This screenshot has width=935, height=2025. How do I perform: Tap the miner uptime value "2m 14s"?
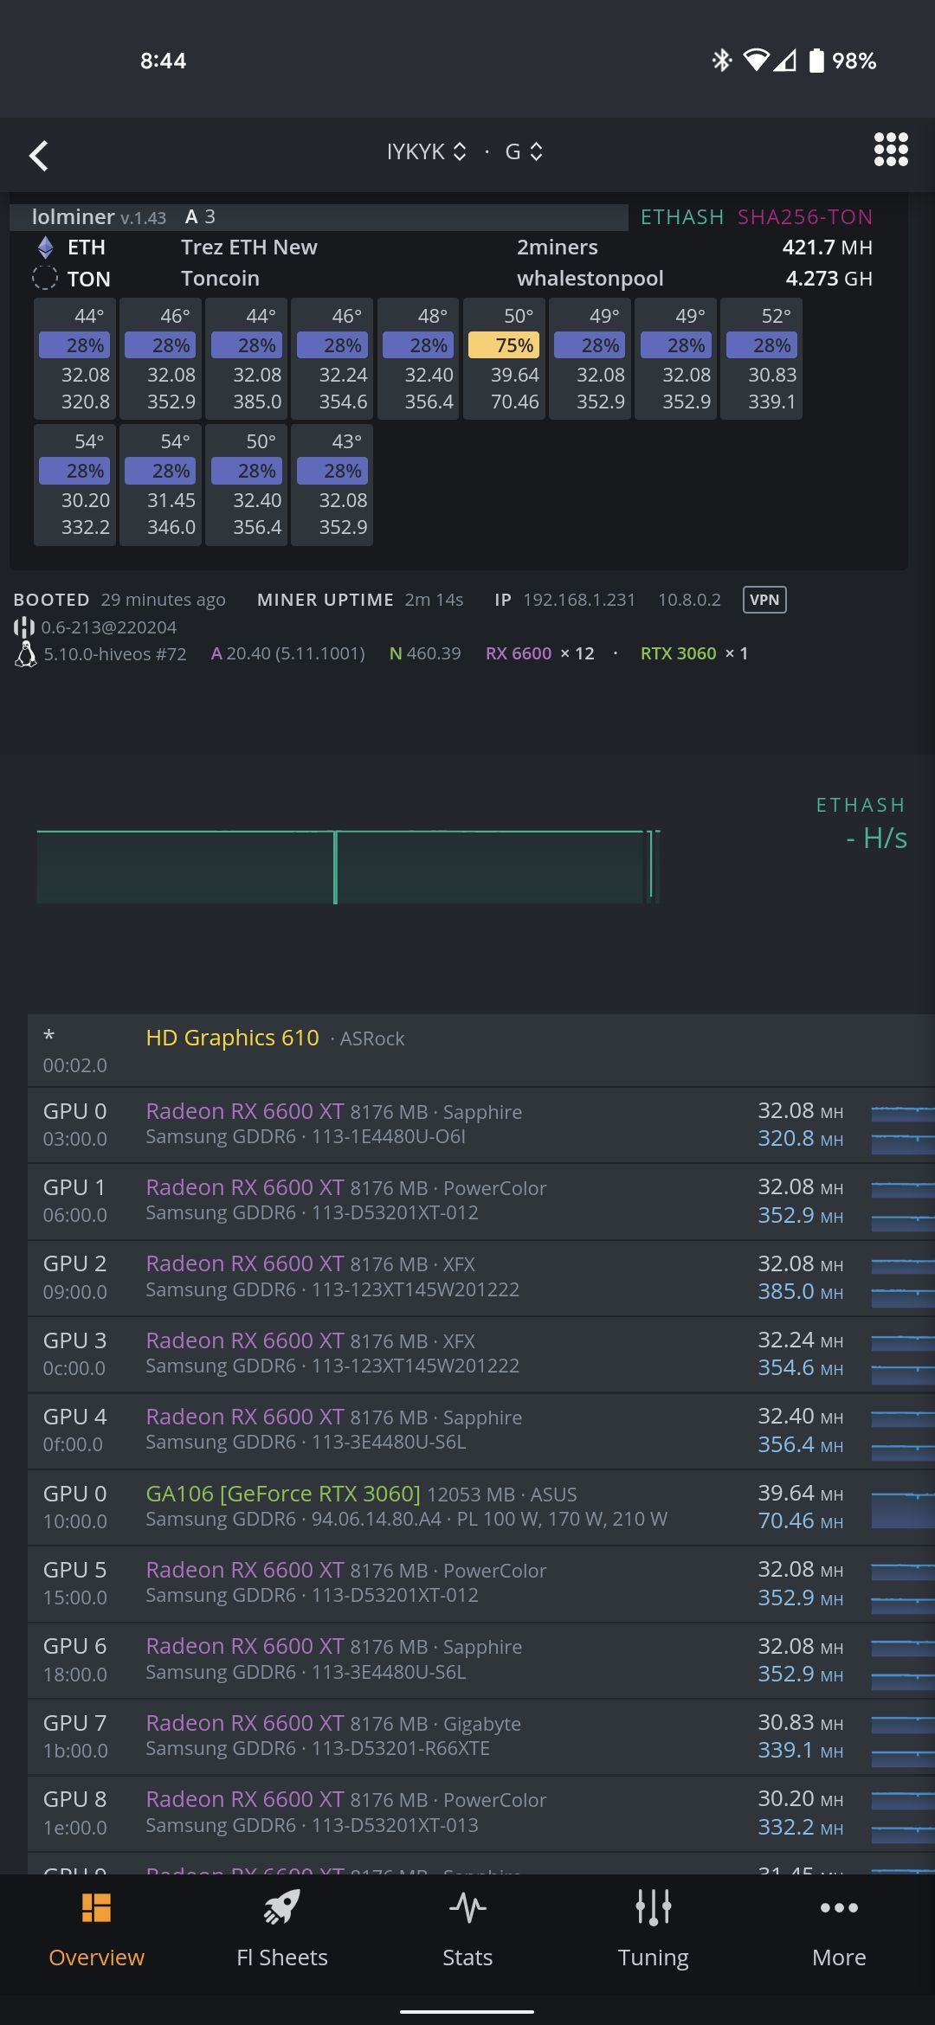434,600
